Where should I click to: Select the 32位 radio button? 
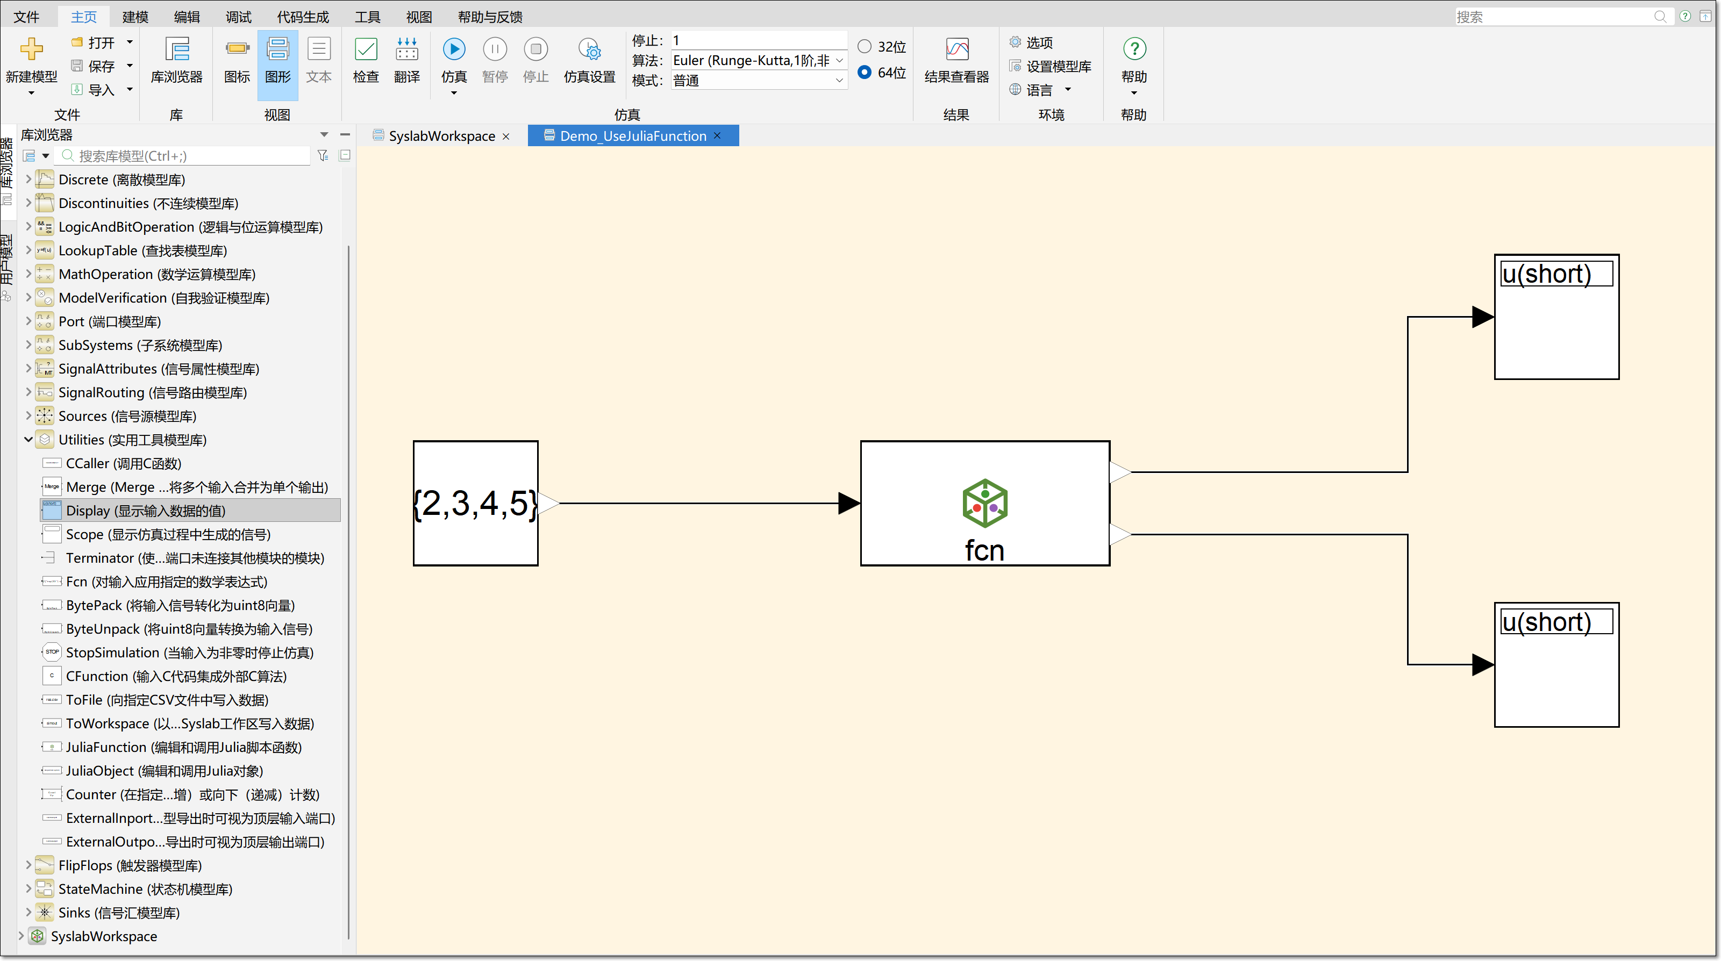tap(865, 46)
